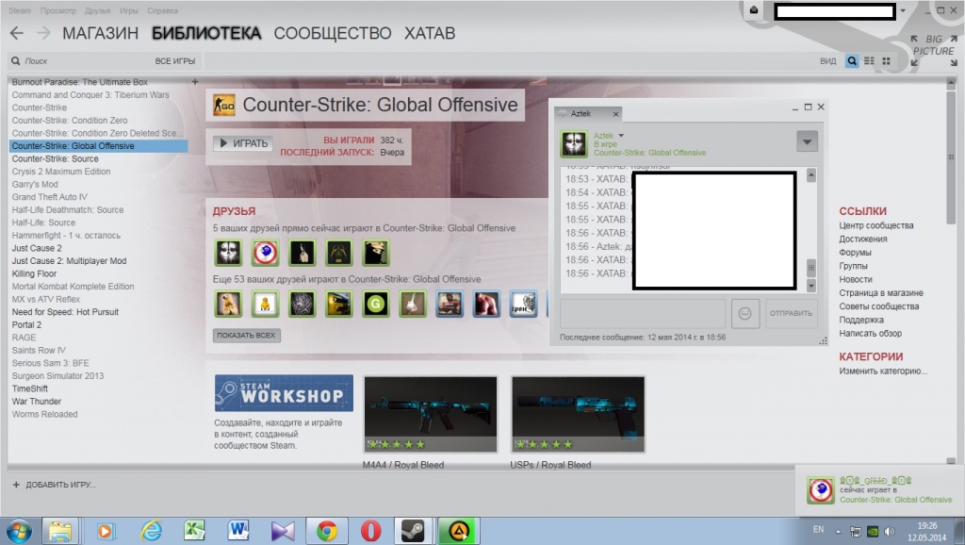This screenshot has width=965, height=545.
Task: Open the emoticon picker in chat
Action: [x=744, y=313]
